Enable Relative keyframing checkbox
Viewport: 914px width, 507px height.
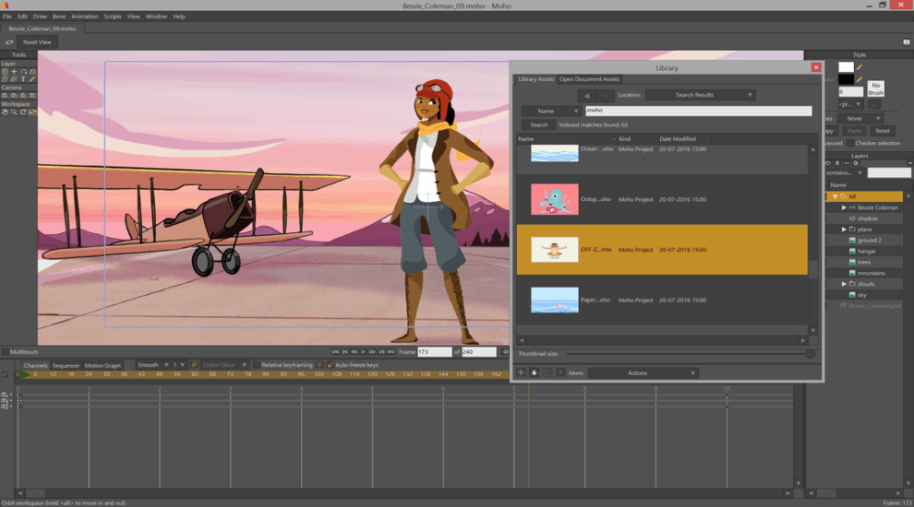[256, 365]
